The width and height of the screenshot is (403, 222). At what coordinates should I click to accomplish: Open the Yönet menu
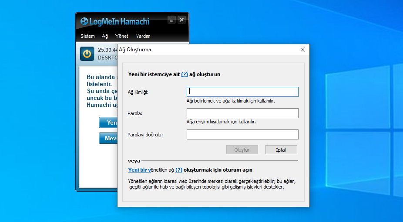click(121, 36)
